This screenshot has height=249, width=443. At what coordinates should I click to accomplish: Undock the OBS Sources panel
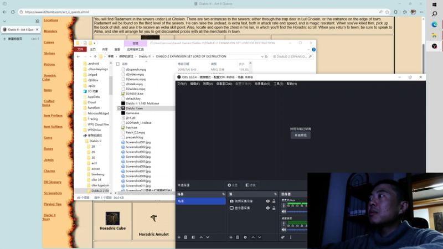click(x=275, y=194)
